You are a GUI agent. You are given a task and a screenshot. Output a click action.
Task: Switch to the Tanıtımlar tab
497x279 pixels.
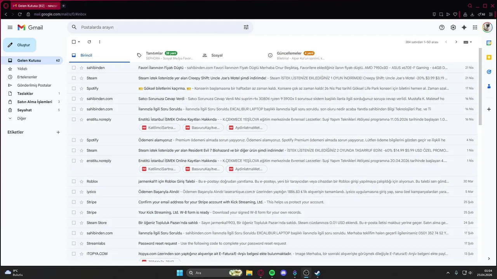click(x=165, y=55)
